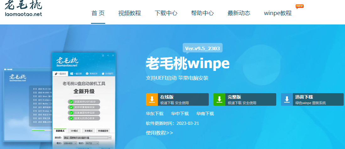Choose the 华南下载 mirror link
345x149 pixels.
point(205,114)
